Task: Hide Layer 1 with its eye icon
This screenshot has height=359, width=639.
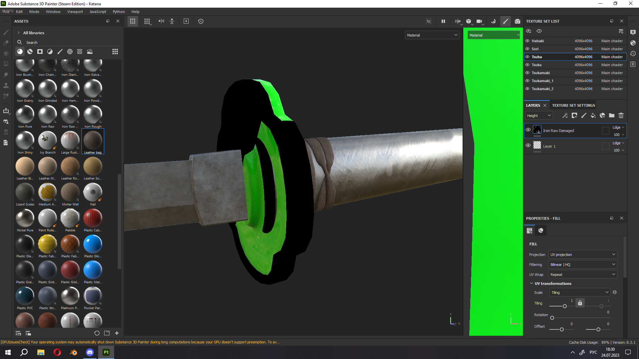Action: click(x=528, y=145)
